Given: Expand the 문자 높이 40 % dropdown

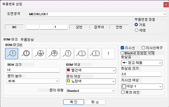Looking at the screenshot, I should 33,81.
